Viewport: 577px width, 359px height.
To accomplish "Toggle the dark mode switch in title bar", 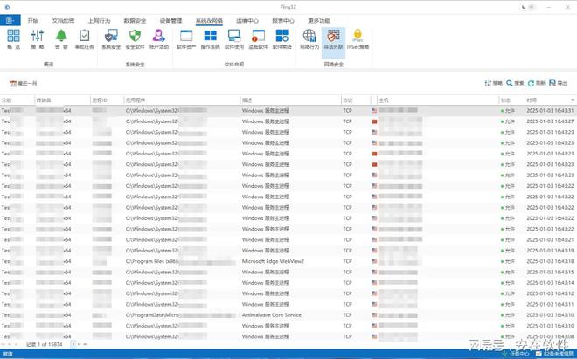I will coord(527,7).
